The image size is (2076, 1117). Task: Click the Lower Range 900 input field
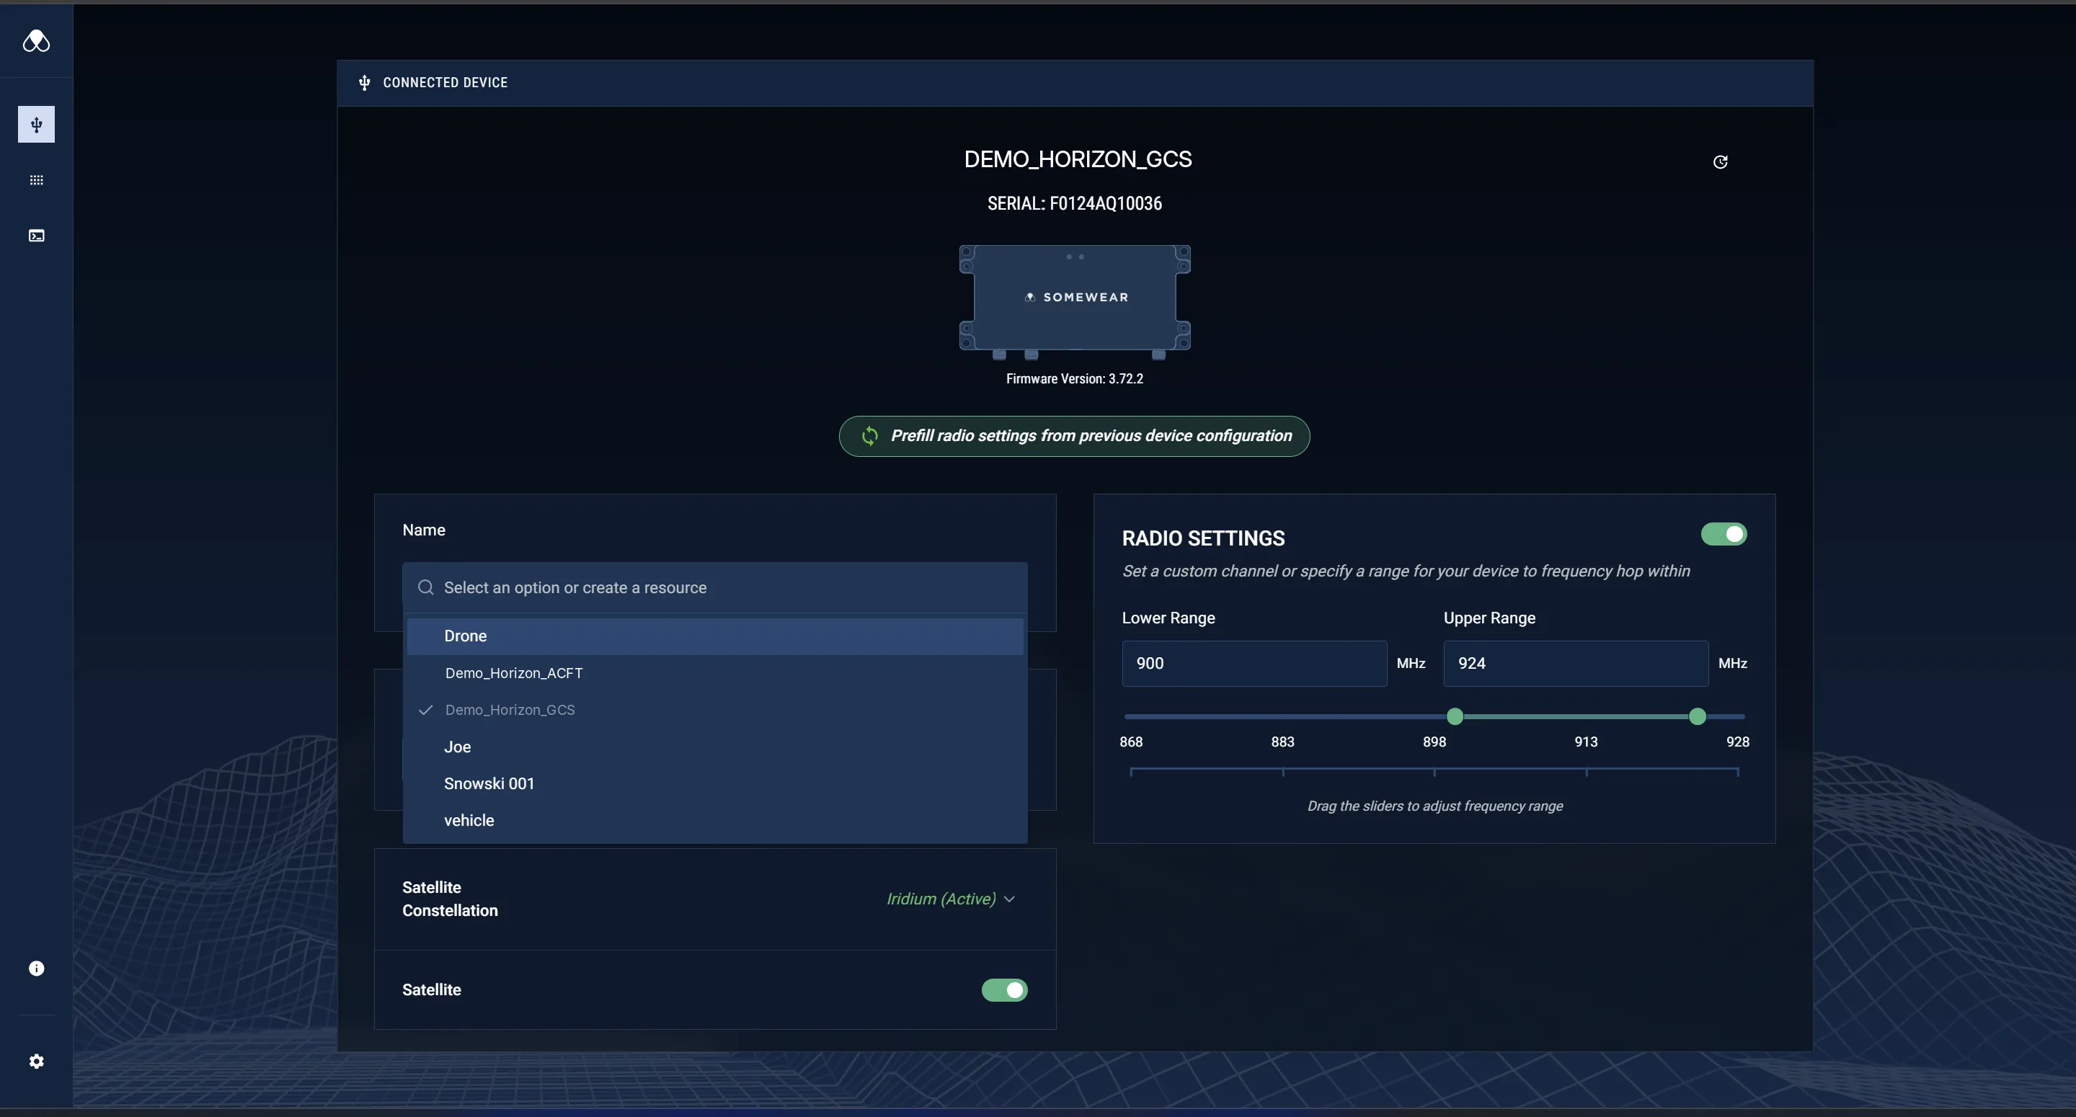point(1254,663)
